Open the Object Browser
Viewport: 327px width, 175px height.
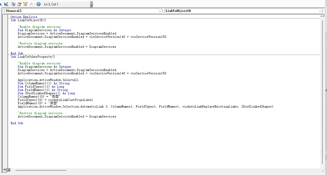click(x=25, y=4)
